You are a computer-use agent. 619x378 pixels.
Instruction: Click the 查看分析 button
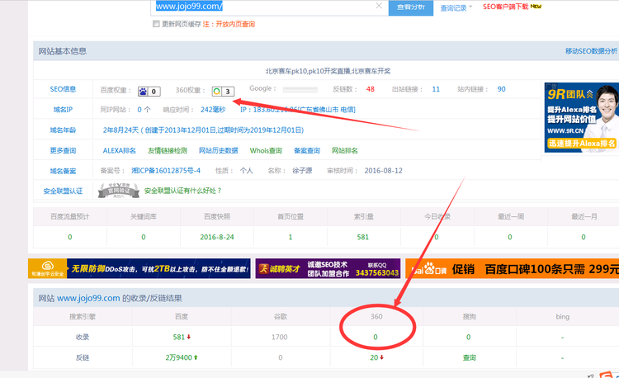(410, 7)
